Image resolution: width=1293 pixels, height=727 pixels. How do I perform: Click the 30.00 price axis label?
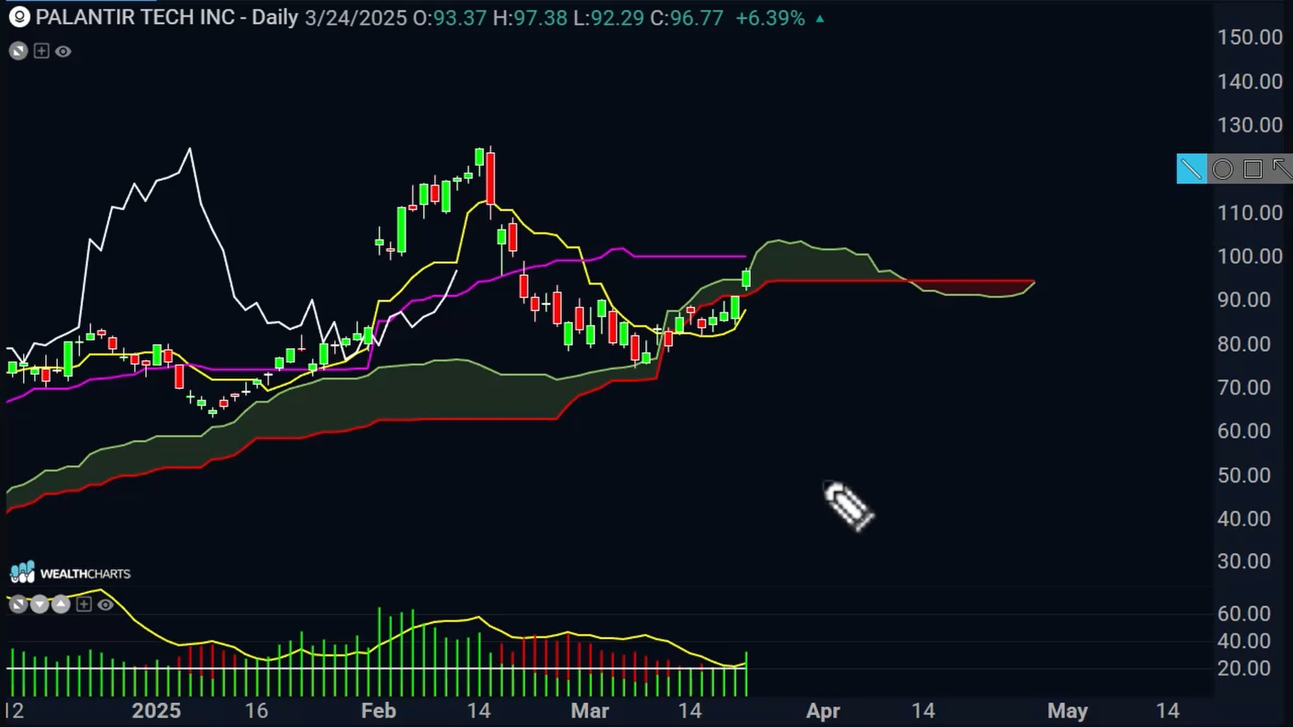(1244, 561)
